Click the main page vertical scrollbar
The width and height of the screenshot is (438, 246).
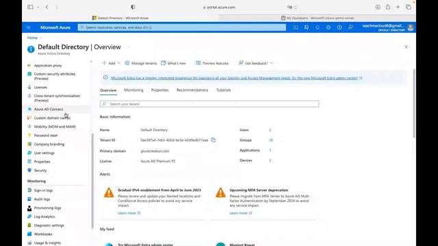413,103
